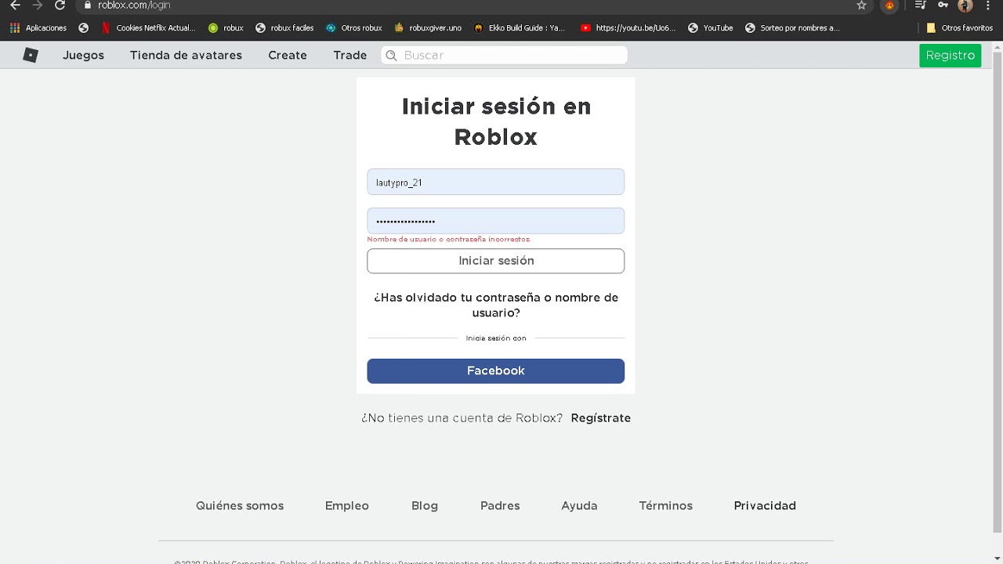Open Aplicaciones apps grid bookmark

[x=38, y=27]
